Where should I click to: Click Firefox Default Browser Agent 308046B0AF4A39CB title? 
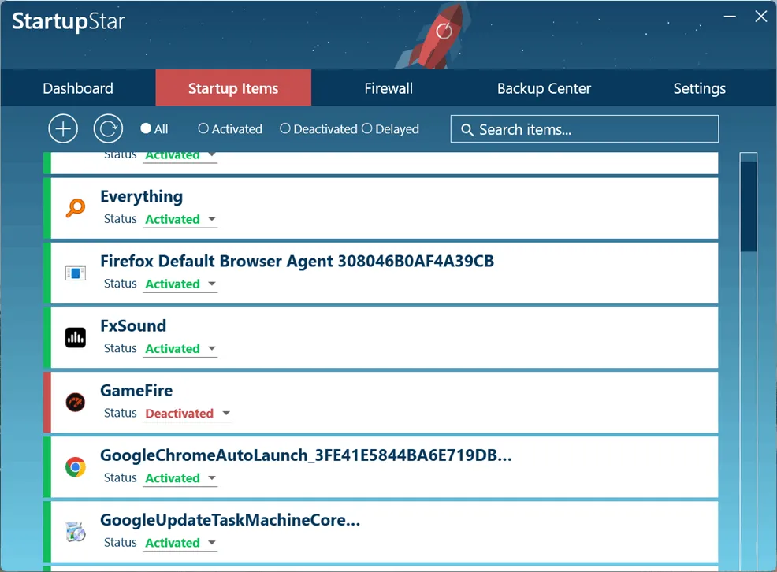coord(297,261)
